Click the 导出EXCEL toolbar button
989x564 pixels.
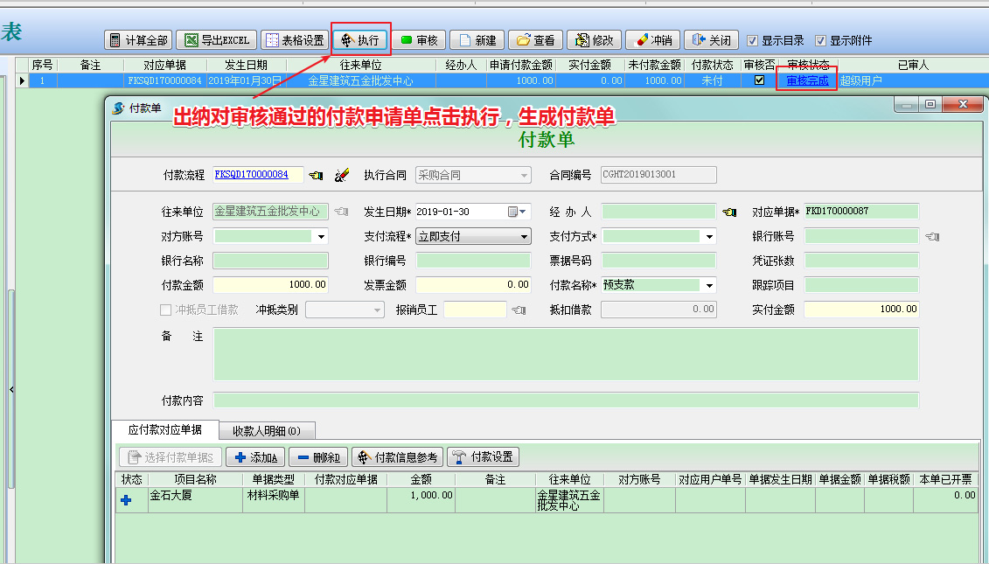click(x=216, y=40)
